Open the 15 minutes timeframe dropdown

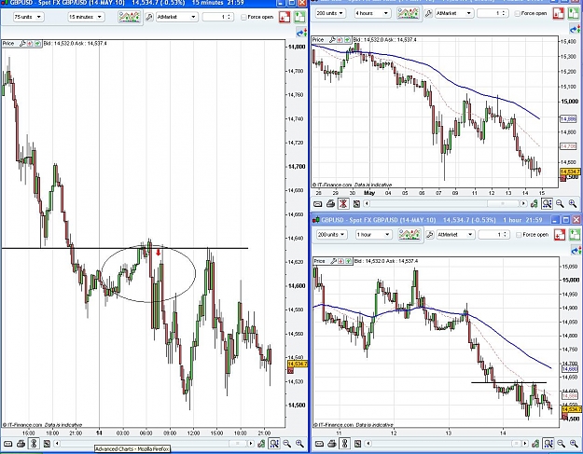(86, 17)
